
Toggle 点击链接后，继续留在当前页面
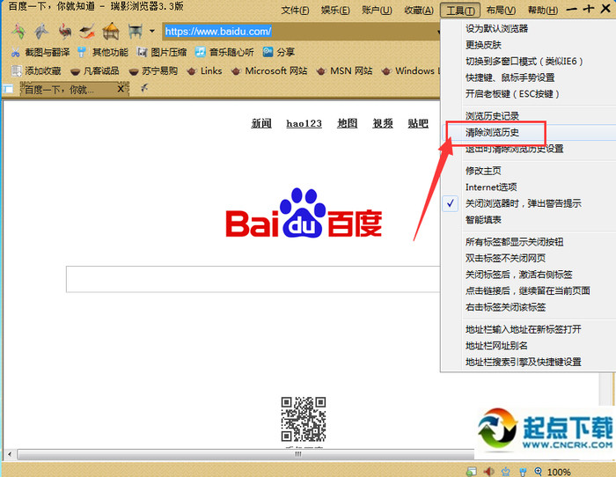[528, 290]
